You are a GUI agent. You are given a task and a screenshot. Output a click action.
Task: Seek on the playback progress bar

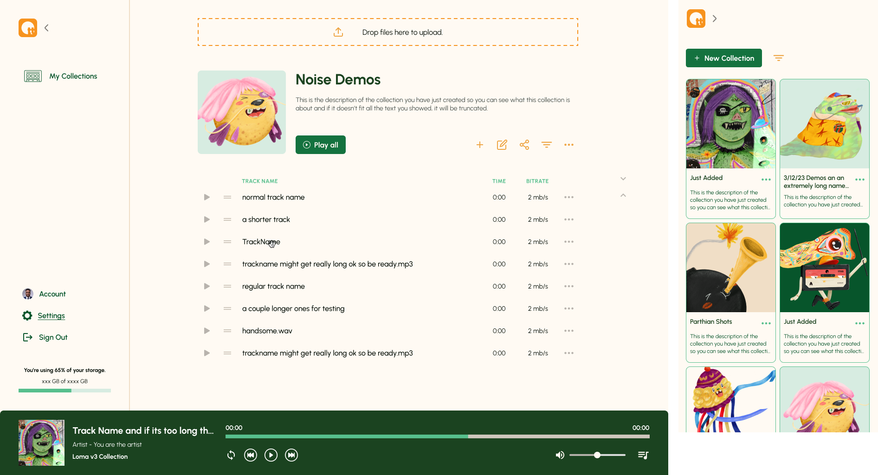(x=438, y=436)
